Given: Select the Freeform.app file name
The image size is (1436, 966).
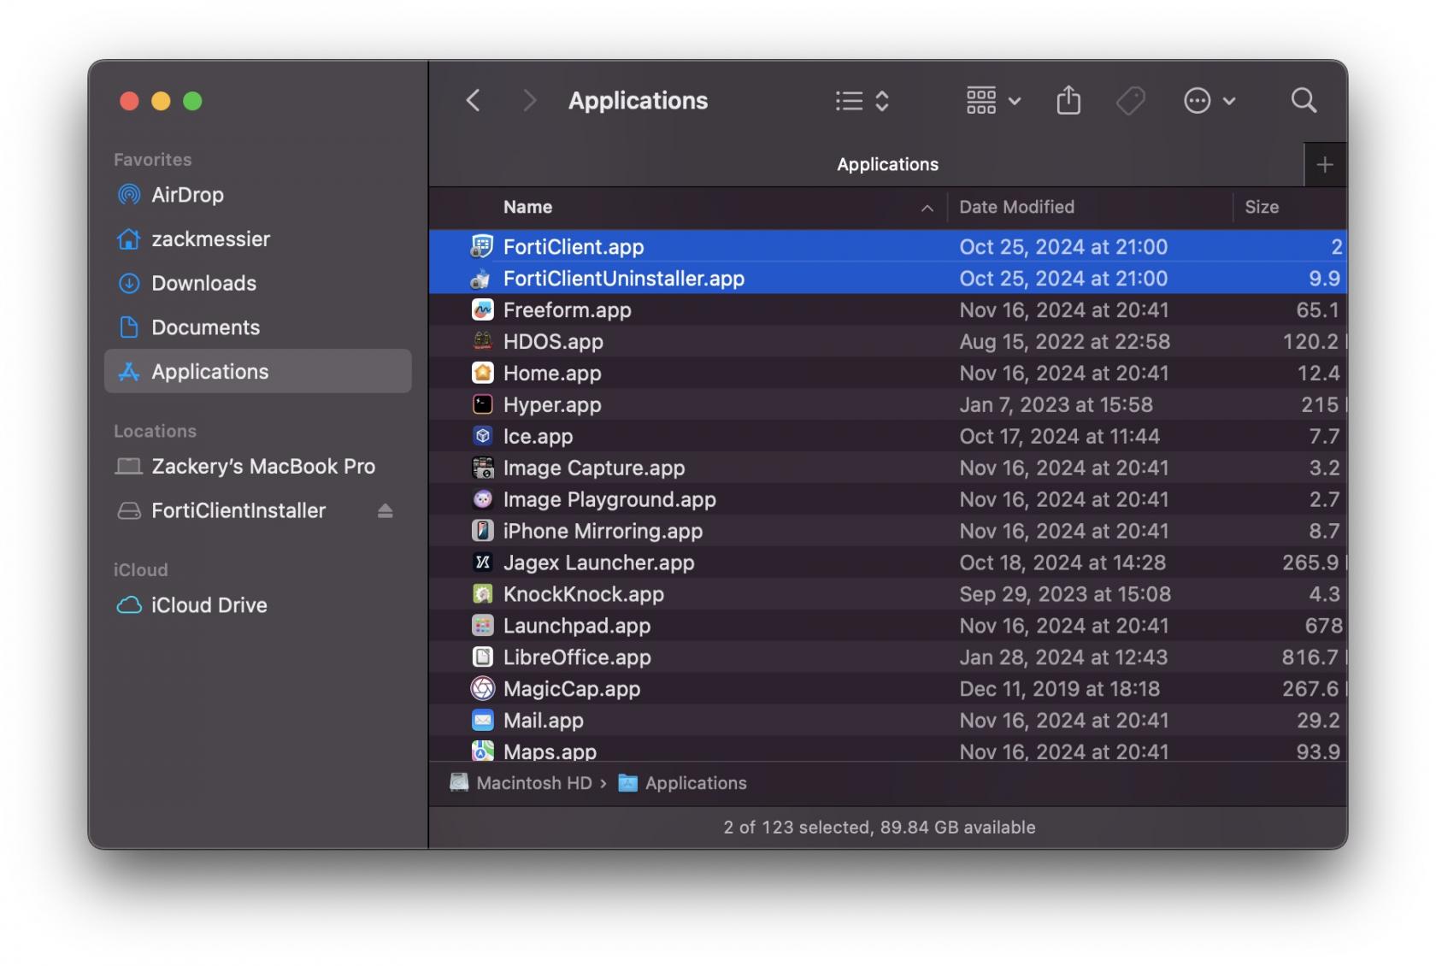Looking at the screenshot, I should tap(567, 310).
